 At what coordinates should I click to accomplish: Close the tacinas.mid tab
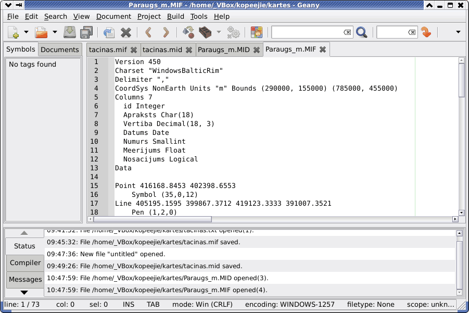189,50
